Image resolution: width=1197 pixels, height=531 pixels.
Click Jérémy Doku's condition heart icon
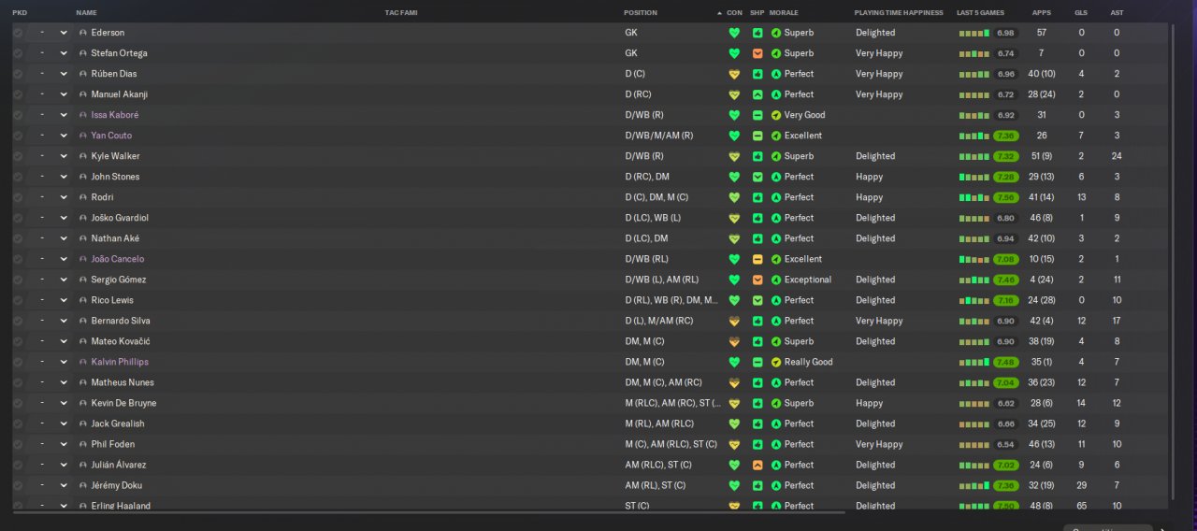[734, 485]
